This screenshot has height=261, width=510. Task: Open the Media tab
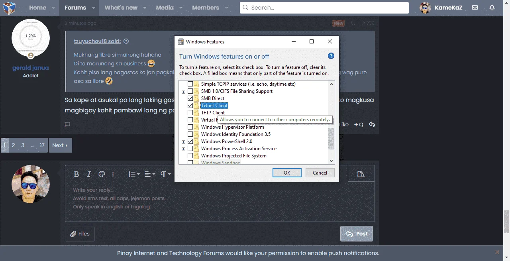pyautogui.click(x=165, y=8)
